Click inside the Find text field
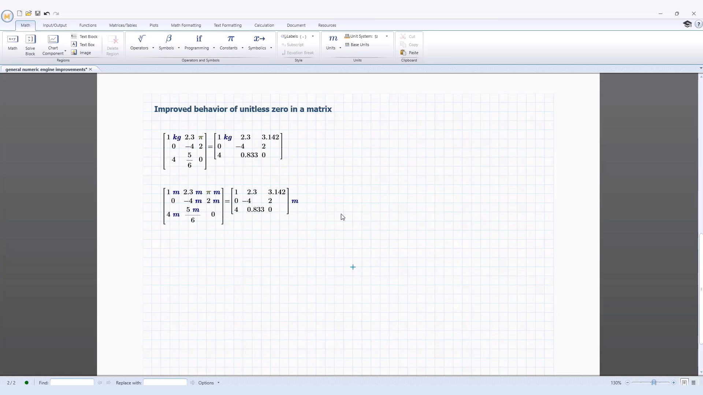This screenshot has height=395, width=703. tap(72, 382)
